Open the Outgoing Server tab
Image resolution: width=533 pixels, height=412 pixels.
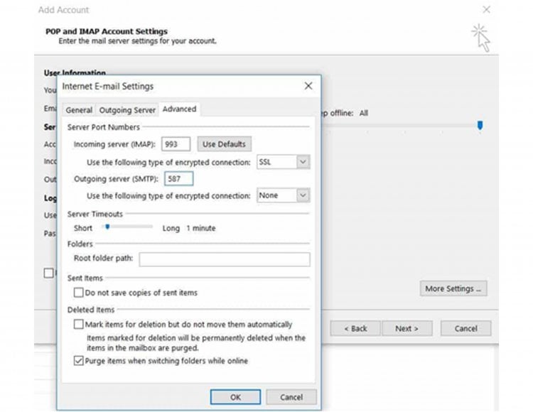tap(127, 110)
